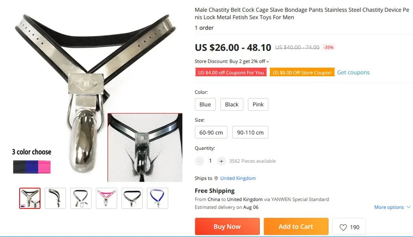Open the US $4.00 off coupon banner
This screenshot has width=413, height=237.
tap(231, 72)
